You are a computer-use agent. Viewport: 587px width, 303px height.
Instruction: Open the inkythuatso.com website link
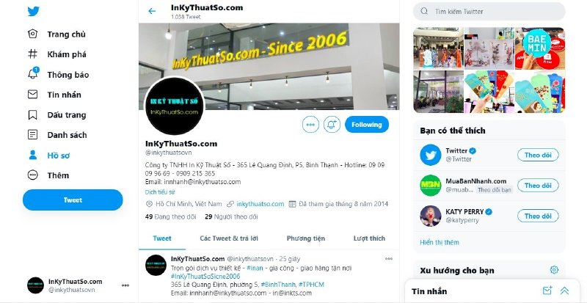tap(260, 204)
